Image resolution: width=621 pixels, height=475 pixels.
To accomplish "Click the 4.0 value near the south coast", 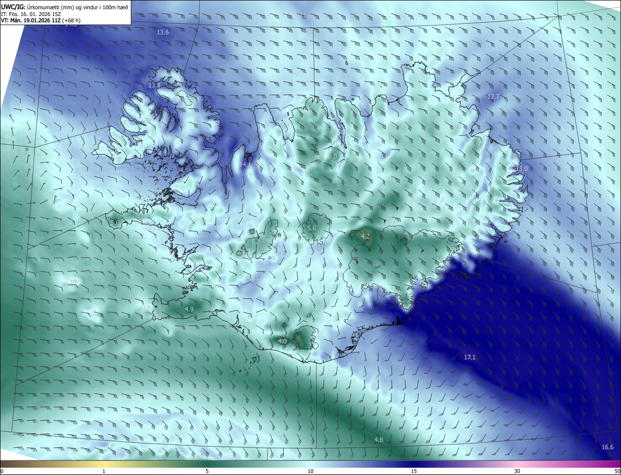I will [282, 341].
